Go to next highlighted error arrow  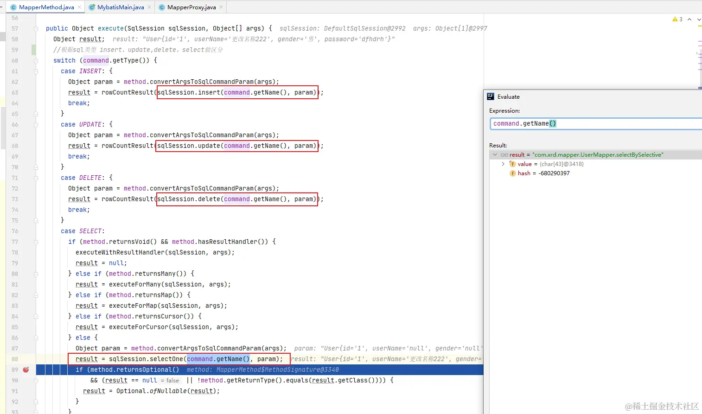click(x=699, y=19)
